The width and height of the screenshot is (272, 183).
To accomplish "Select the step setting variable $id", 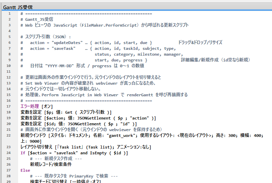I will point(79,124).
